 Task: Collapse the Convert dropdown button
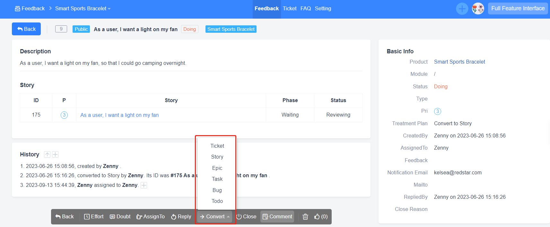click(x=215, y=217)
